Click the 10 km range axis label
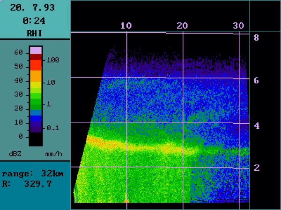Screen dimensions: 281x210 pyautogui.click(x=126, y=26)
